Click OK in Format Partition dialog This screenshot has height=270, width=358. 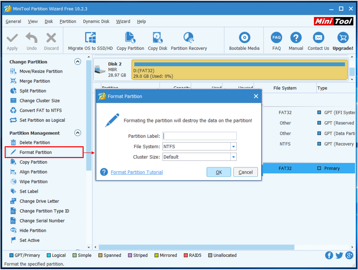(219, 172)
